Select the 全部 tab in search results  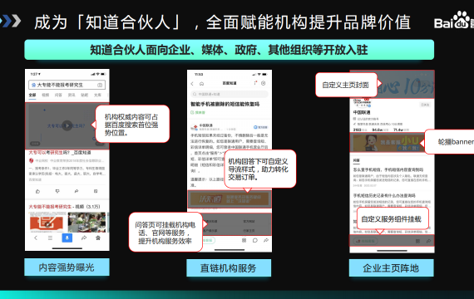coord(32,95)
